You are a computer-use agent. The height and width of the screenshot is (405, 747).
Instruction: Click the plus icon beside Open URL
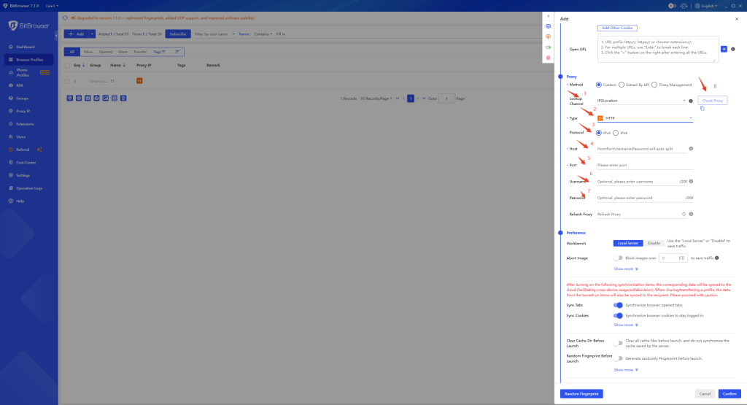(724, 49)
